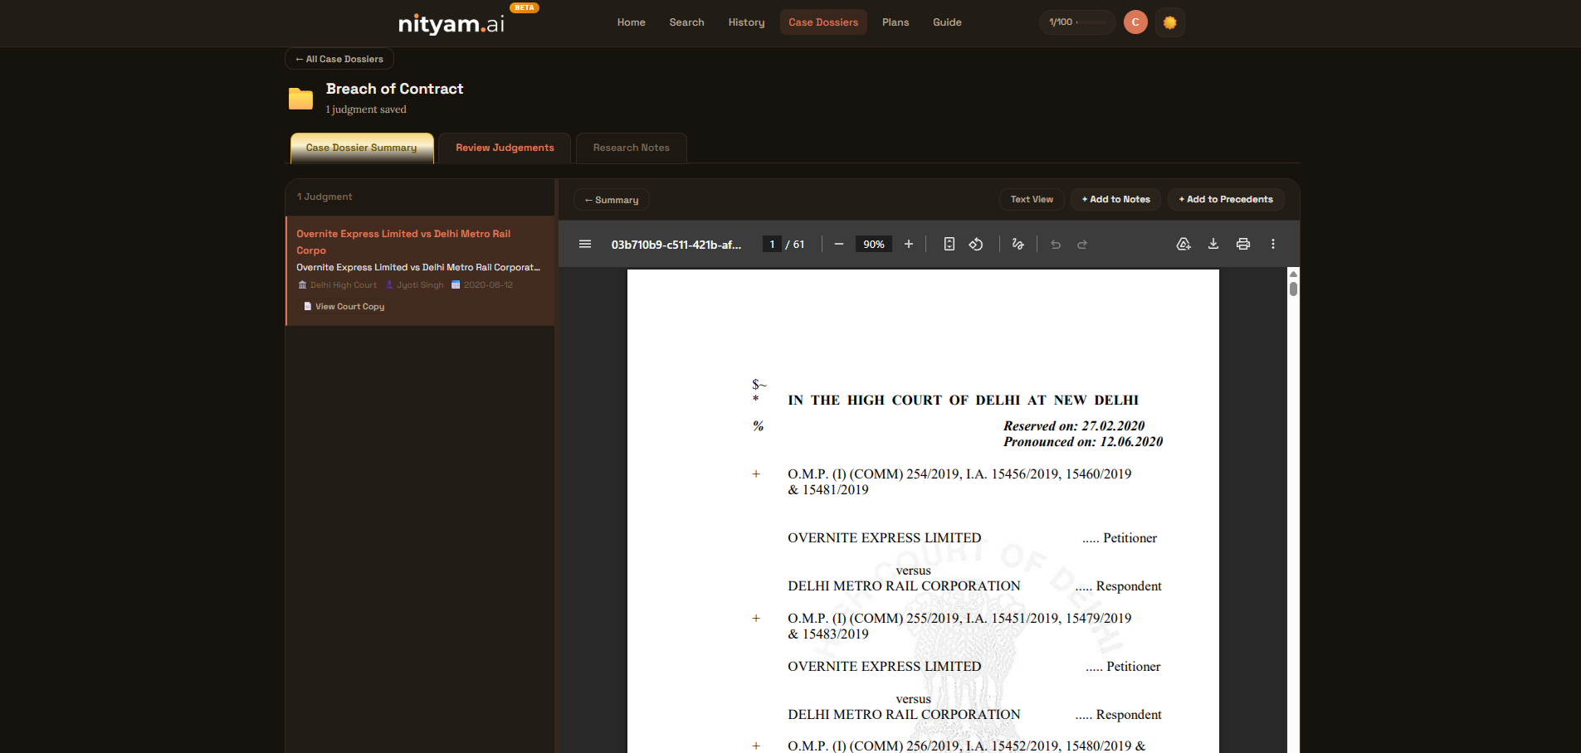Open Case Dossiers in the navigation bar
1581x753 pixels.
coord(823,22)
